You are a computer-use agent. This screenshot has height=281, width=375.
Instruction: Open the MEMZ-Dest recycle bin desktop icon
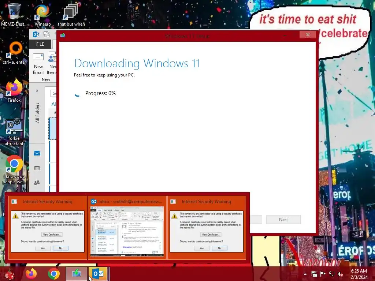pos(14,14)
